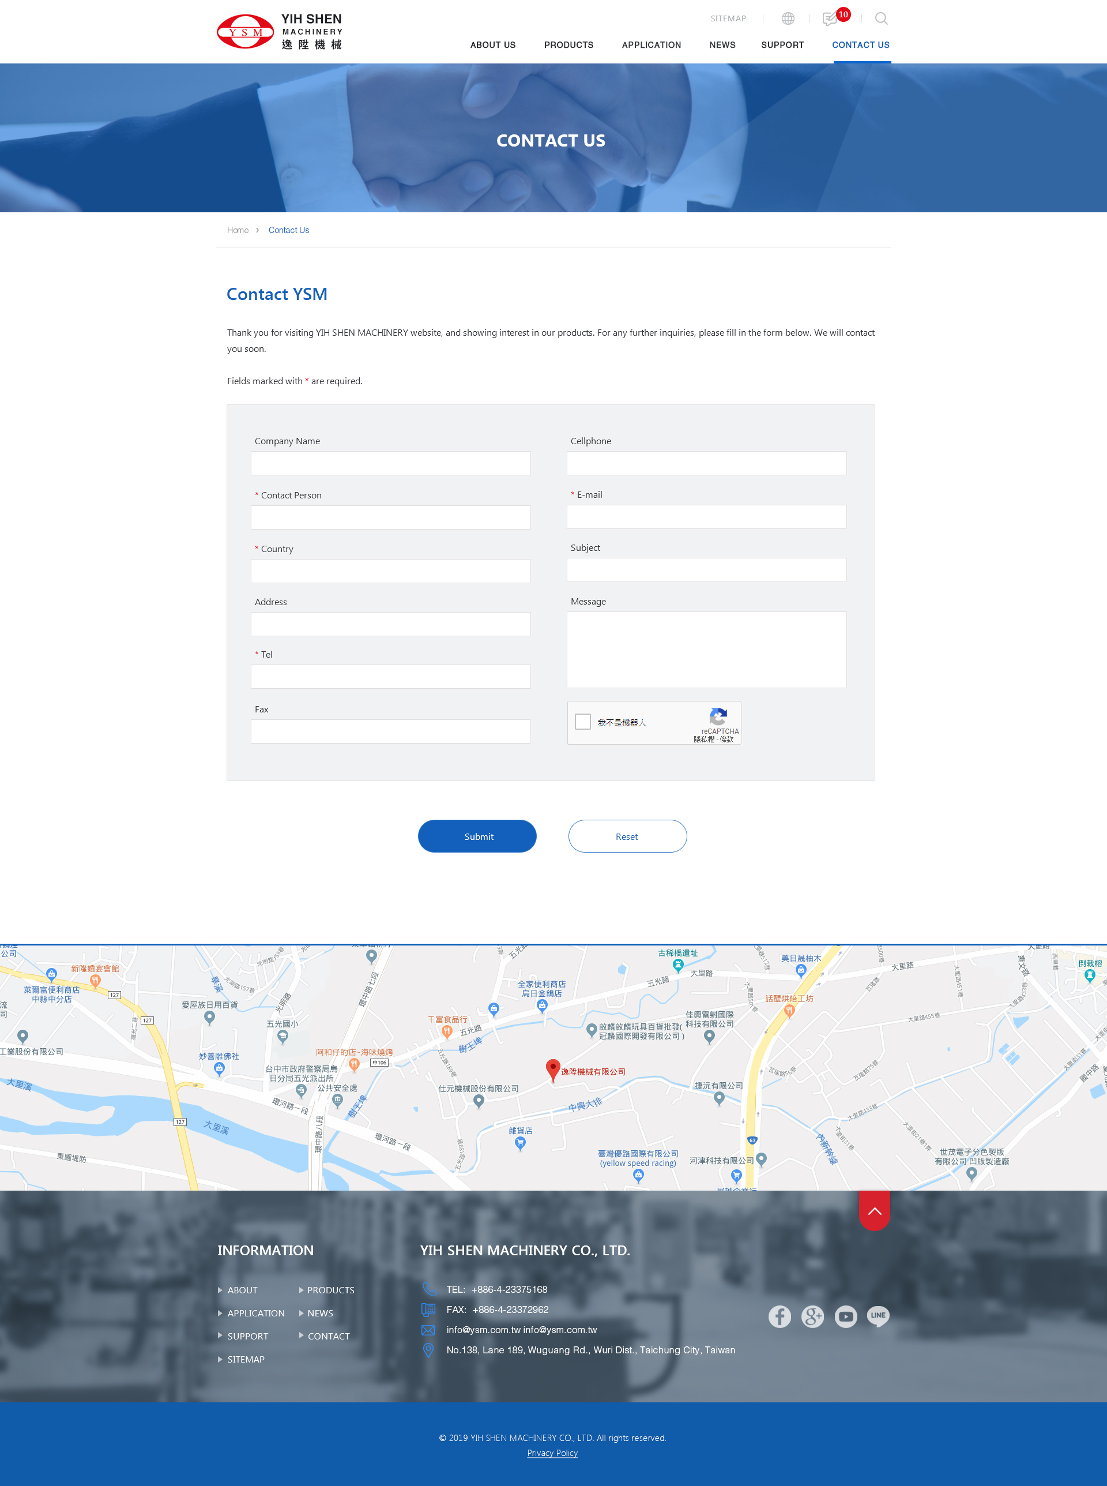Screen dimensions: 1107x1486
Task: Select the ABOUT US navigation item
Action: point(492,45)
